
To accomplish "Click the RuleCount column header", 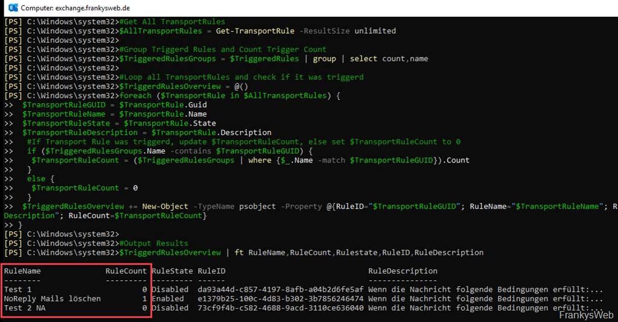I will (126, 271).
